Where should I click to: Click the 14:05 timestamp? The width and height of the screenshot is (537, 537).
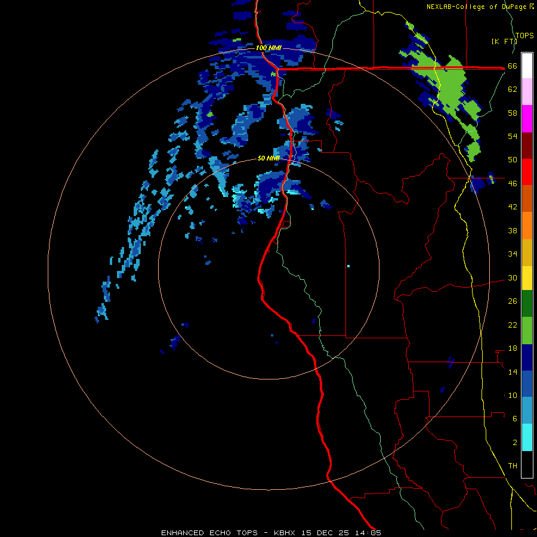[x=368, y=533]
